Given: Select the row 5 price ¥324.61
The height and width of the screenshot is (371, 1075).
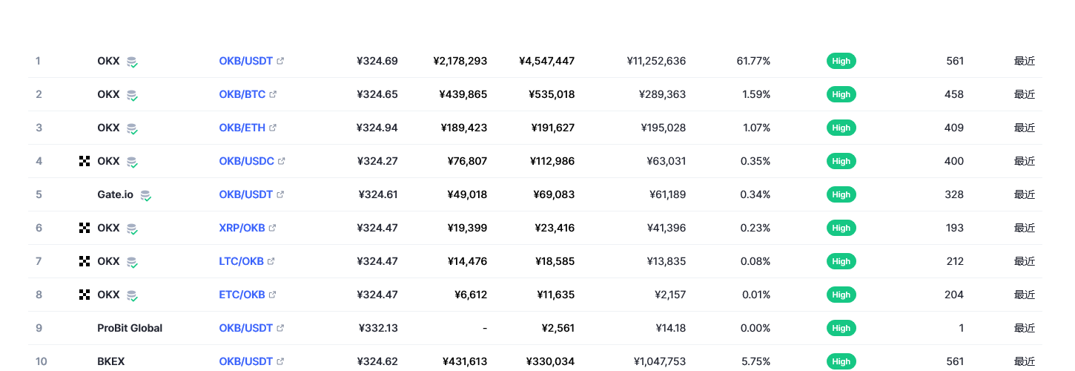Looking at the screenshot, I should coord(378,194).
